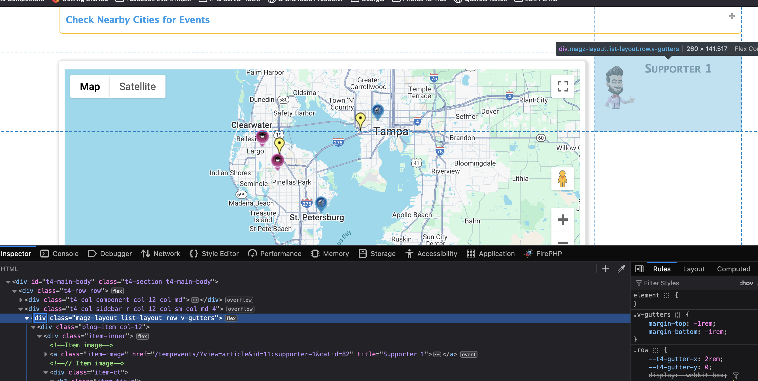Click the create new node plus icon
758x381 pixels.
pos(605,269)
